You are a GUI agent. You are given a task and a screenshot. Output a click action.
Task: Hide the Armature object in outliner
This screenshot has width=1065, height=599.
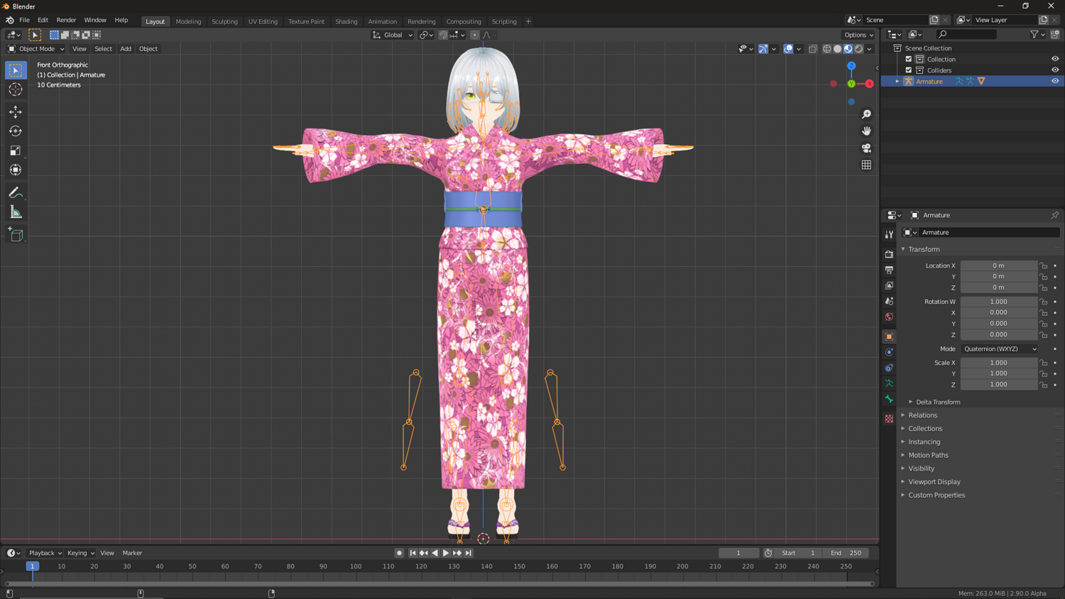tap(1055, 81)
